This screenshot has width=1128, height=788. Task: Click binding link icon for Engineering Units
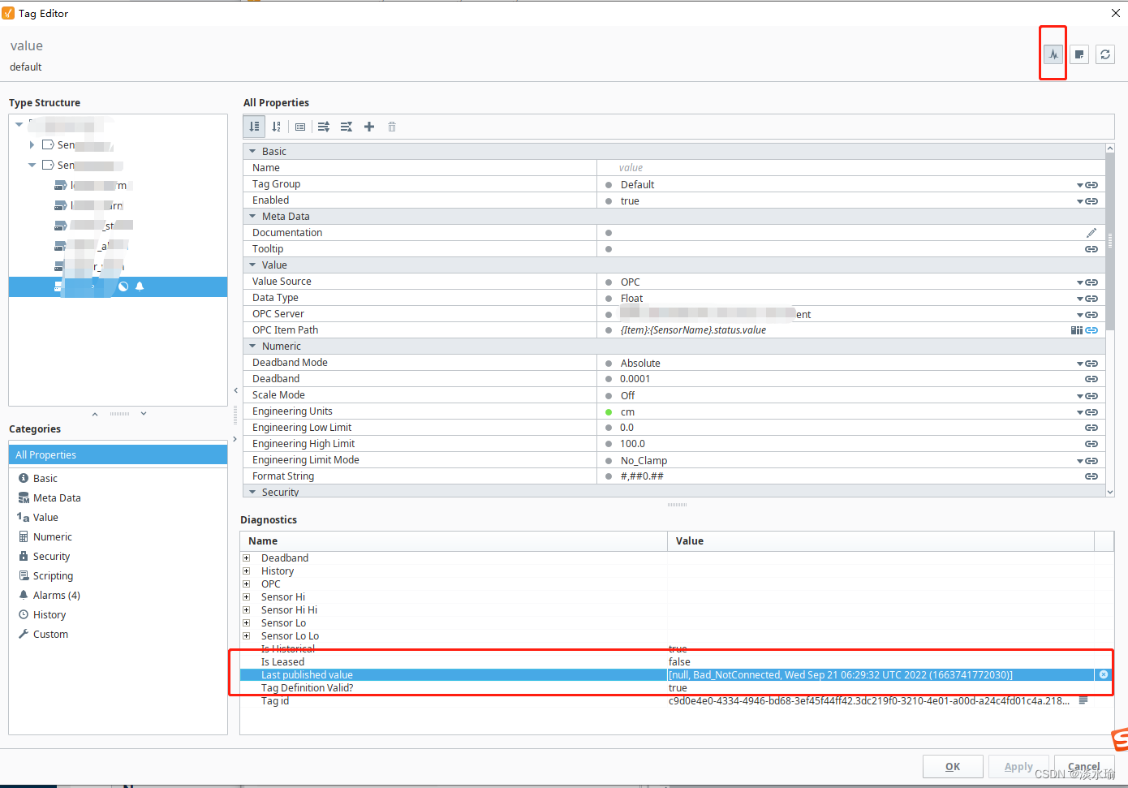1091,412
